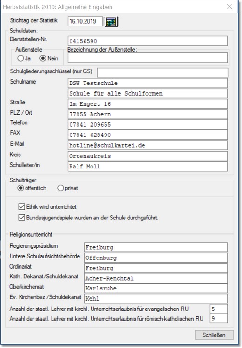Click the Telefon field 07841 209655
The height and width of the screenshot is (348, 242).
tap(148, 124)
